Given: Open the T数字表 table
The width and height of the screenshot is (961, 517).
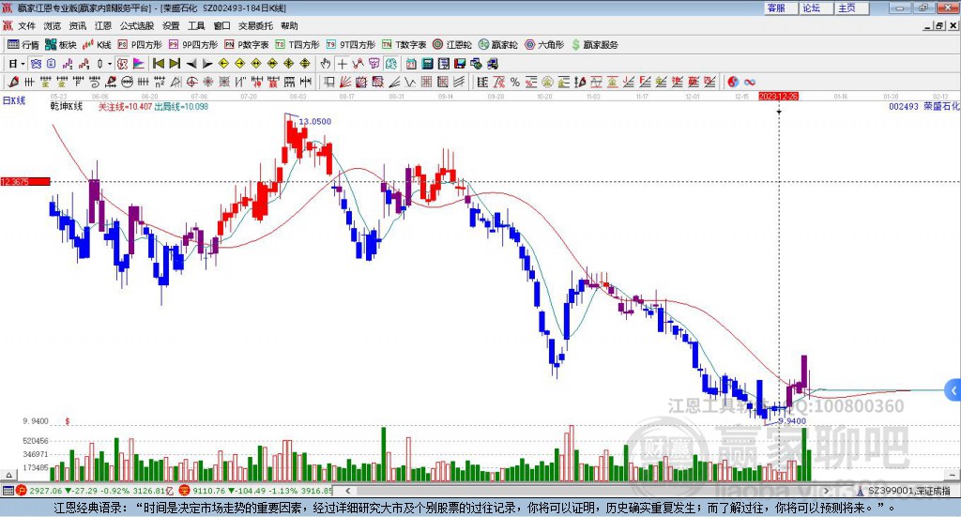Looking at the screenshot, I should click(404, 45).
